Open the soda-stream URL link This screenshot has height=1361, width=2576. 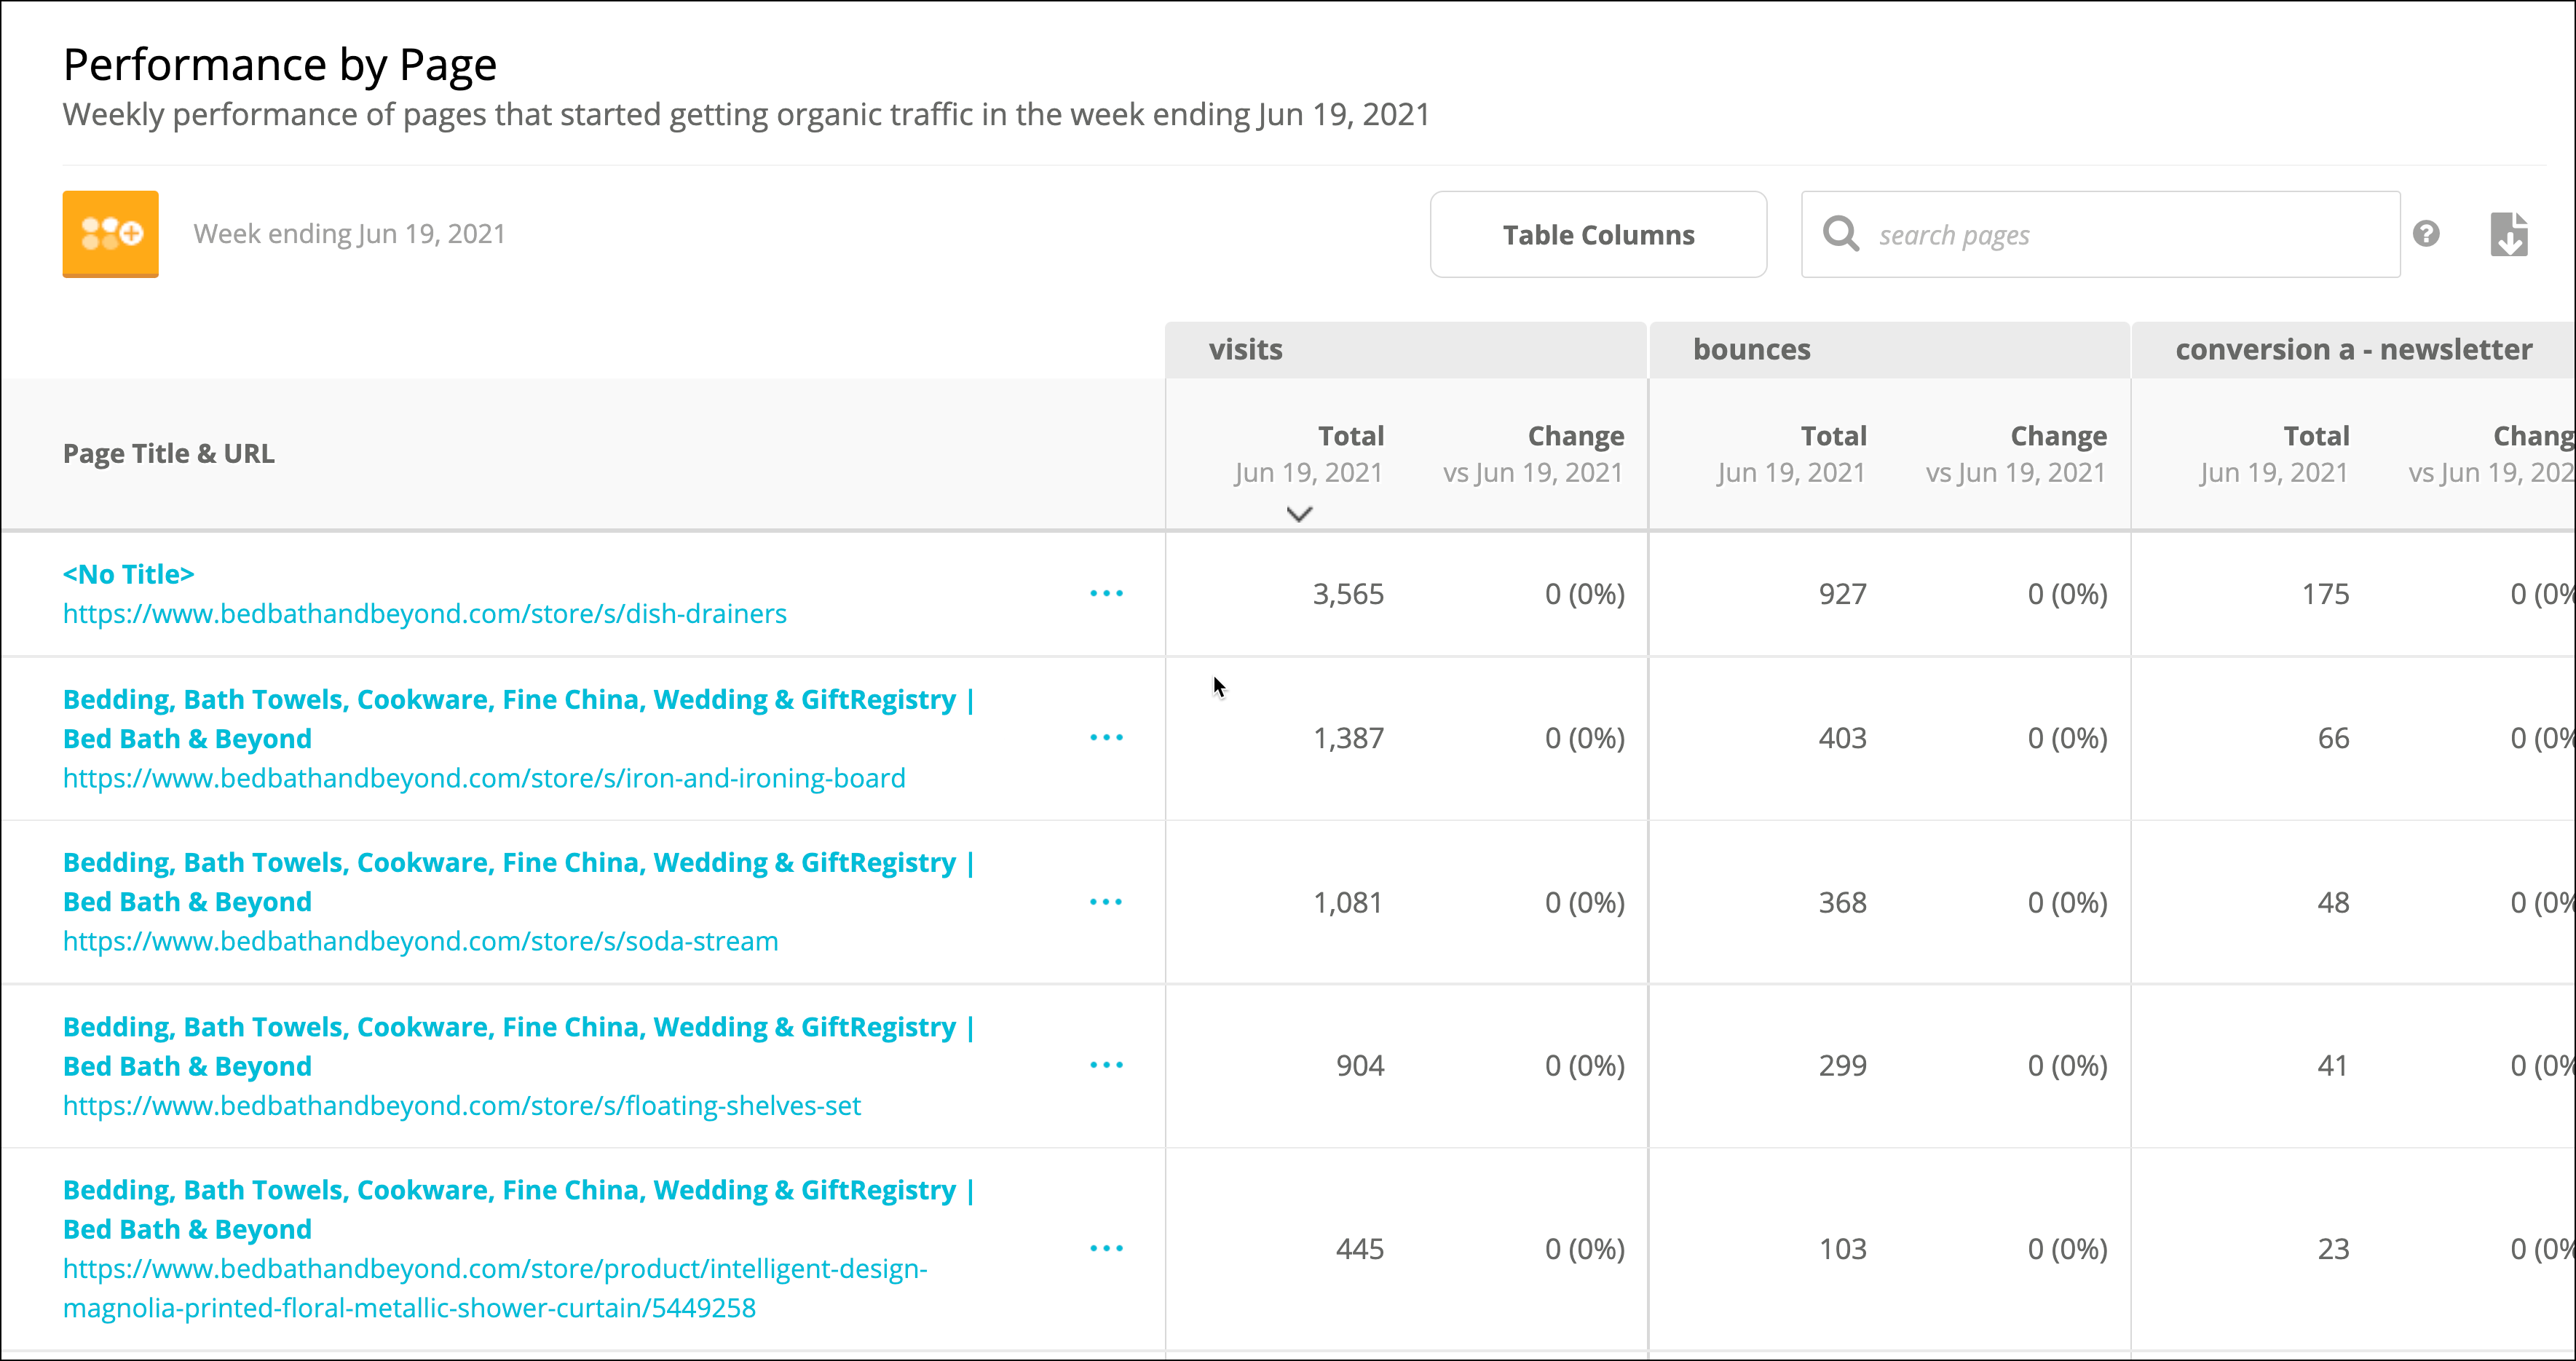(x=420, y=941)
